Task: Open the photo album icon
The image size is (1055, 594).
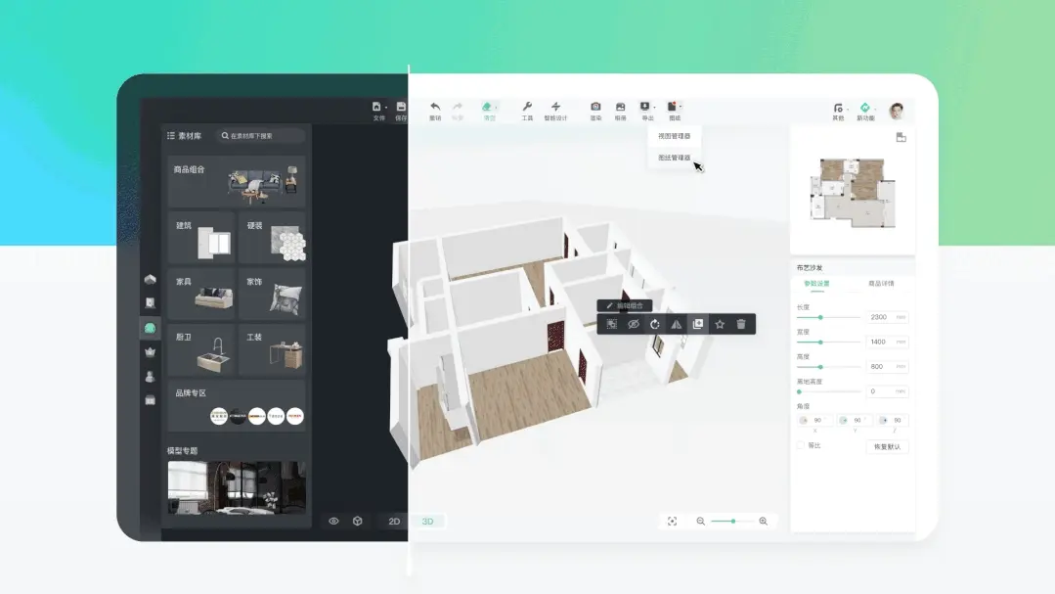Action: tap(620, 107)
